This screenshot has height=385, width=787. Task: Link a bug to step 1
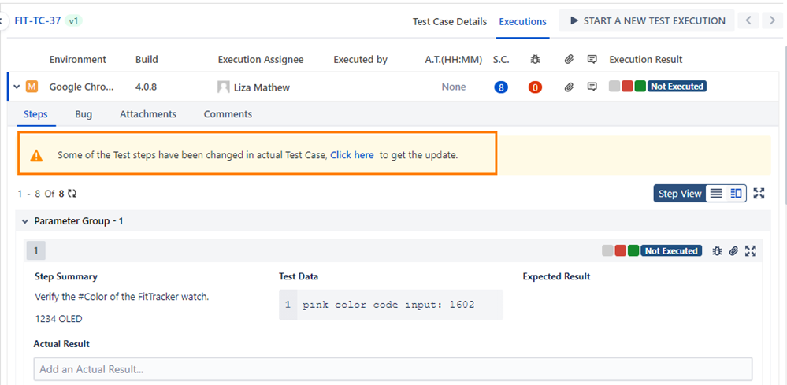(x=717, y=250)
